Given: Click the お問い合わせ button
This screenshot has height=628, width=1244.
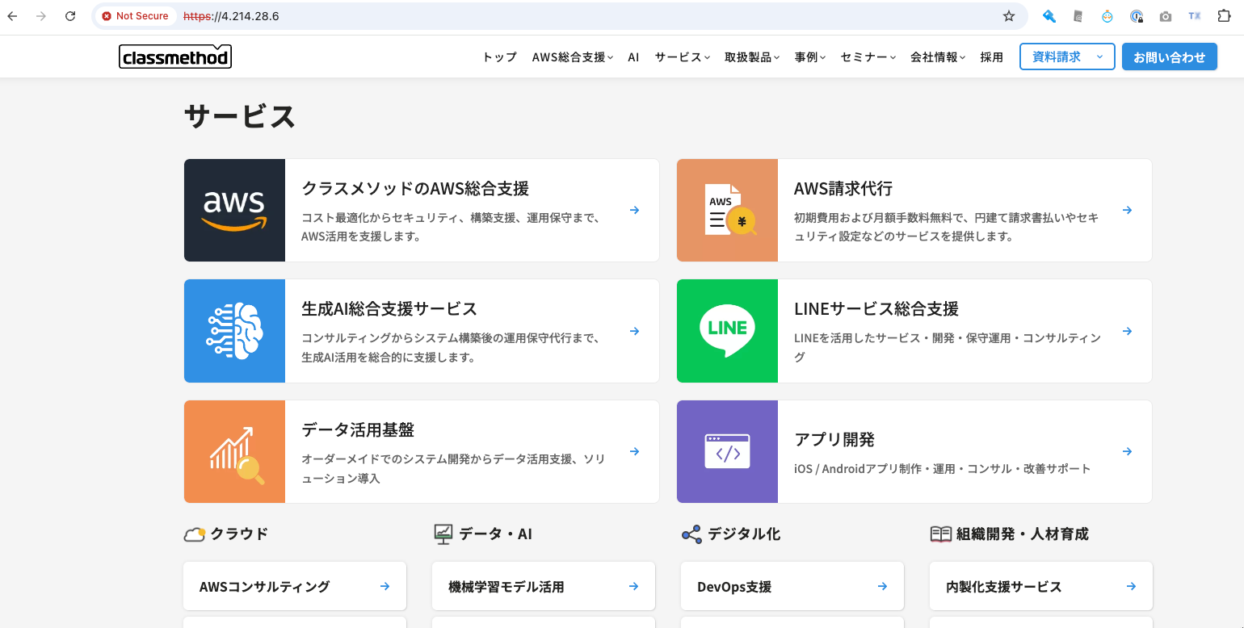Looking at the screenshot, I should [1169, 57].
